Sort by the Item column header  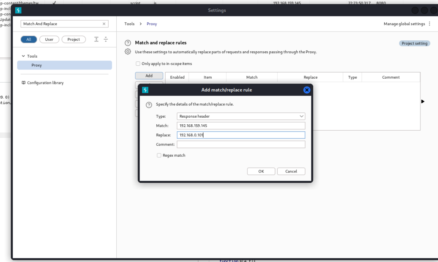208,77
